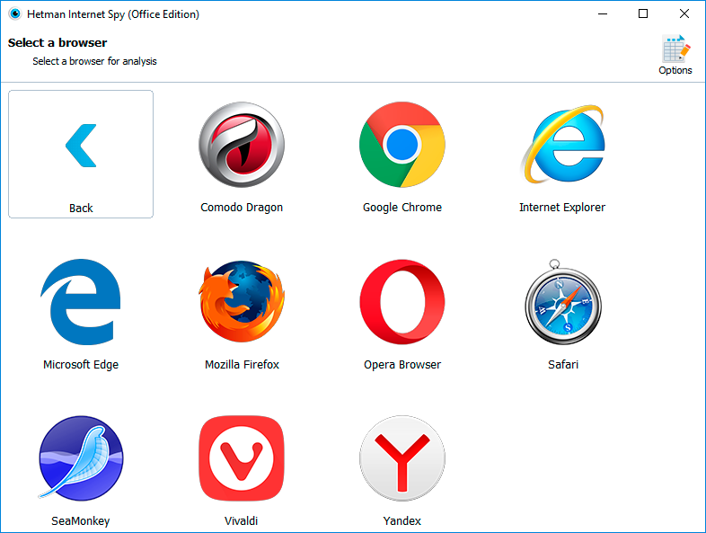
Task: Pick the Internet Explorer icon
Action: click(x=562, y=144)
